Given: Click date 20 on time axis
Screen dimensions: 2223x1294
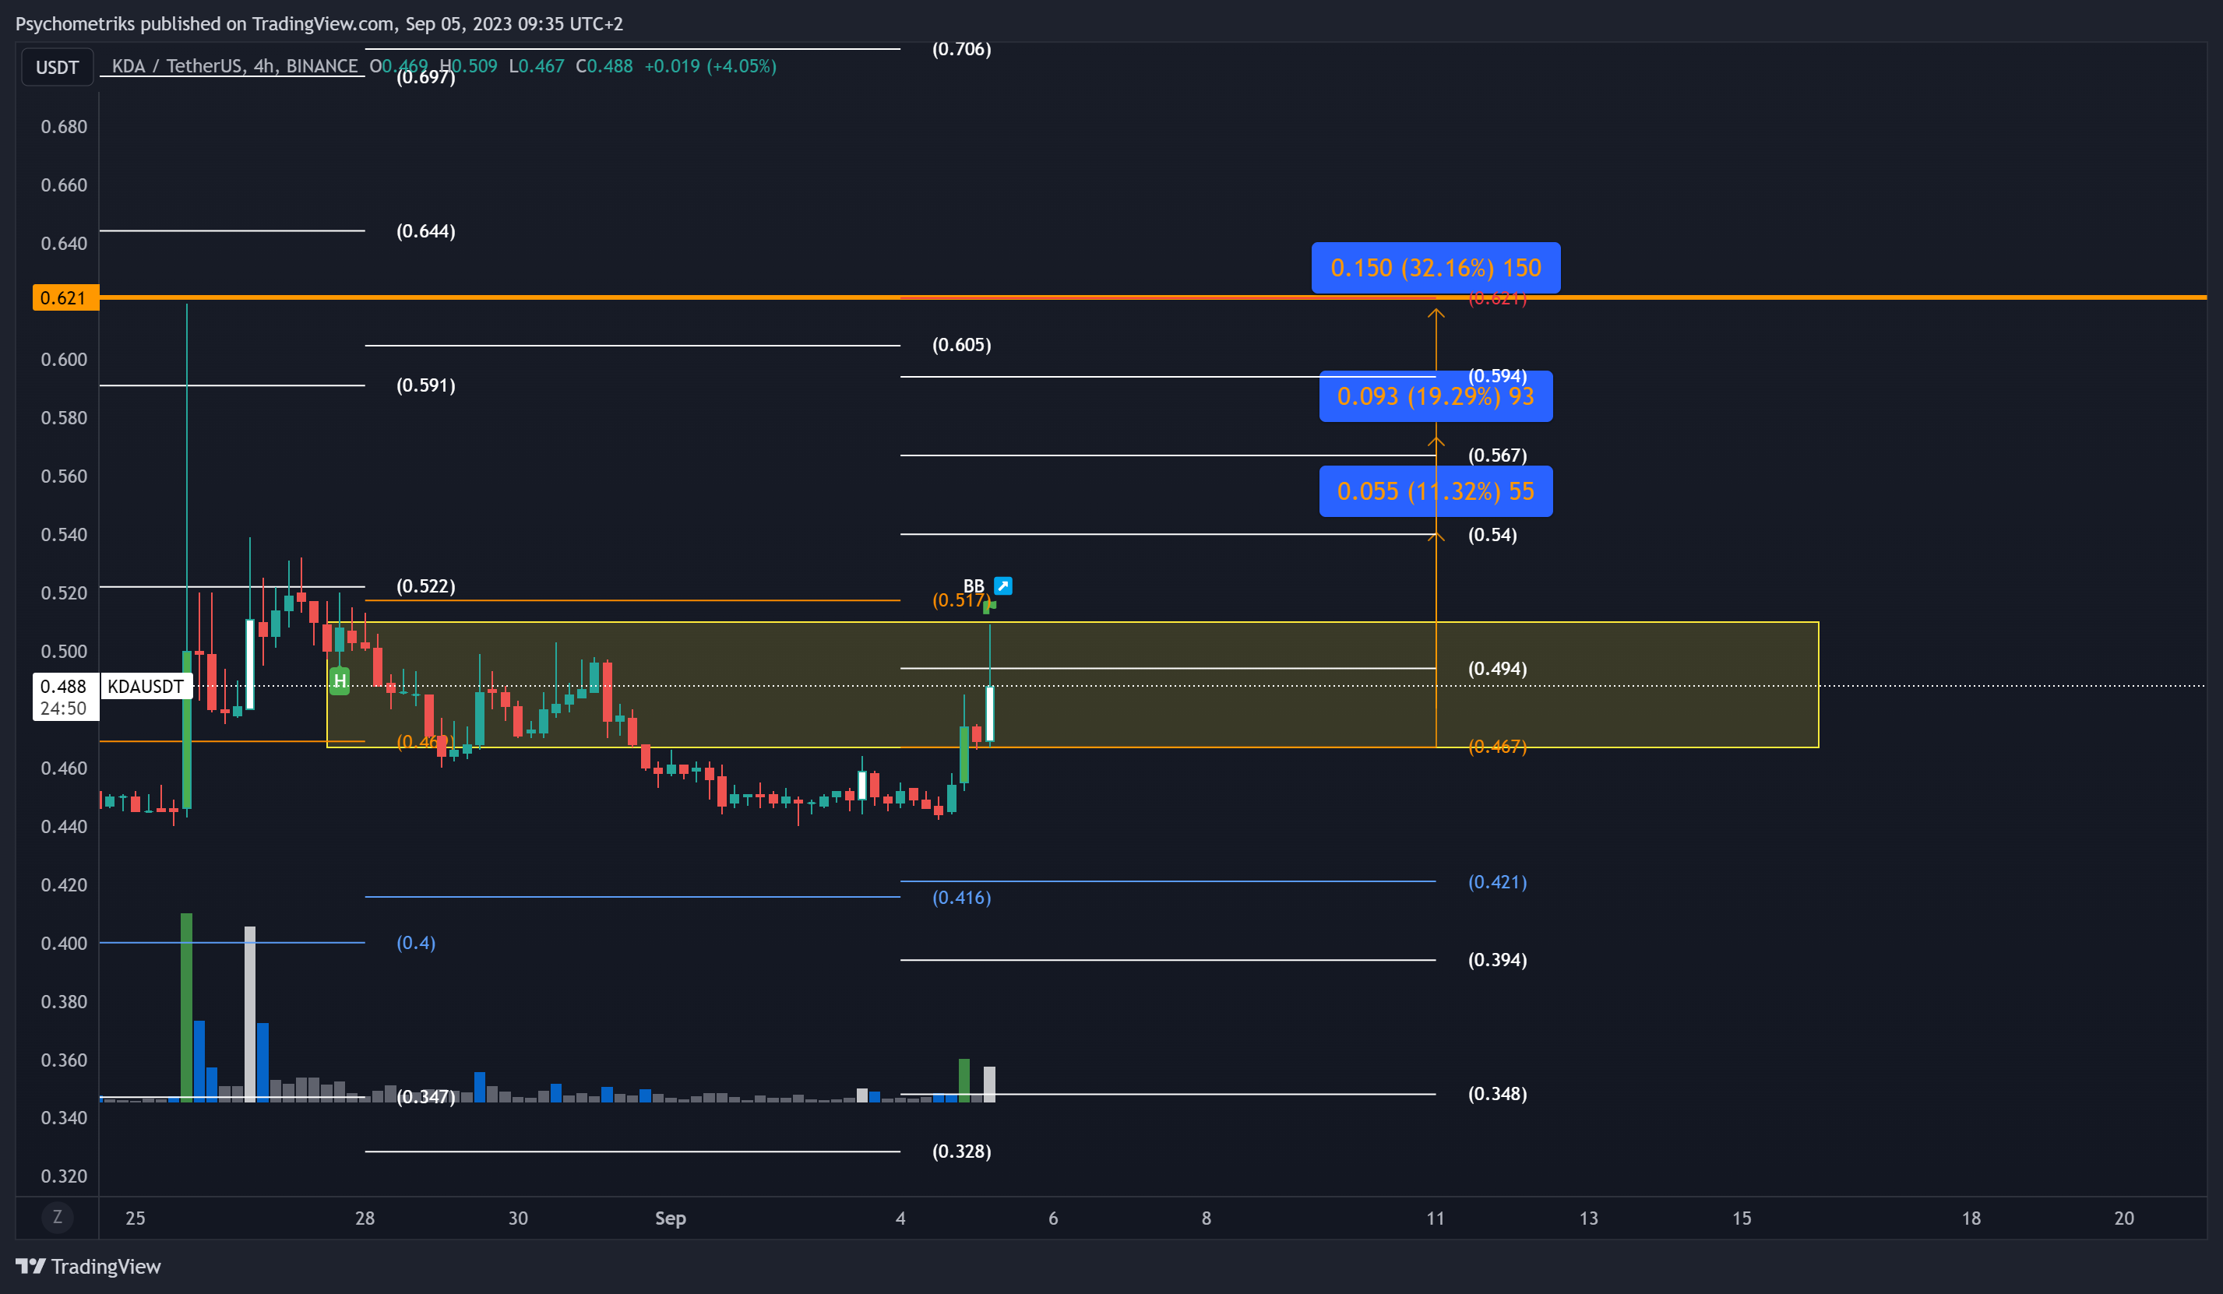Looking at the screenshot, I should (2124, 1218).
